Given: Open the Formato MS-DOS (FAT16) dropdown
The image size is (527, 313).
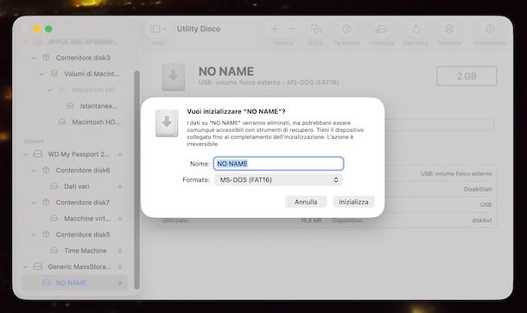Looking at the screenshot, I should [x=278, y=180].
